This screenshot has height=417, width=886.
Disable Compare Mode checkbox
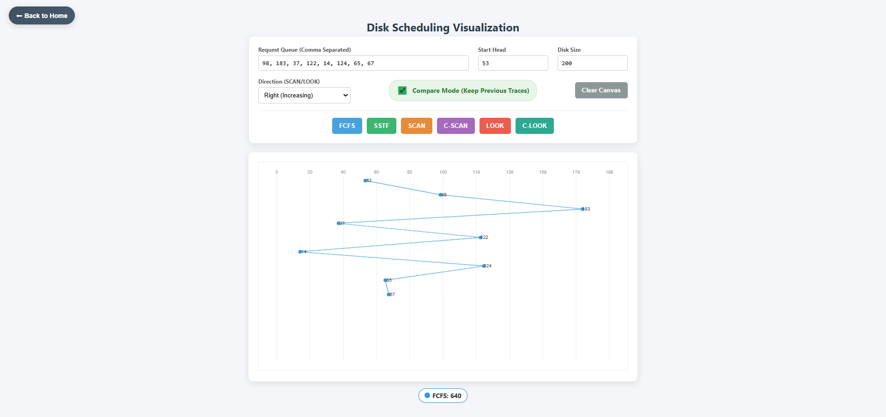[x=402, y=91]
